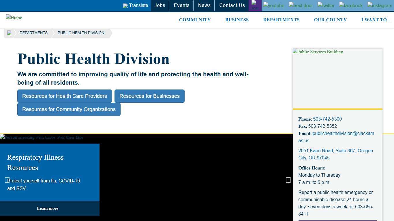Visit the Facebook page icon
Viewport: 394px width, 221px height.
[x=351, y=5]
